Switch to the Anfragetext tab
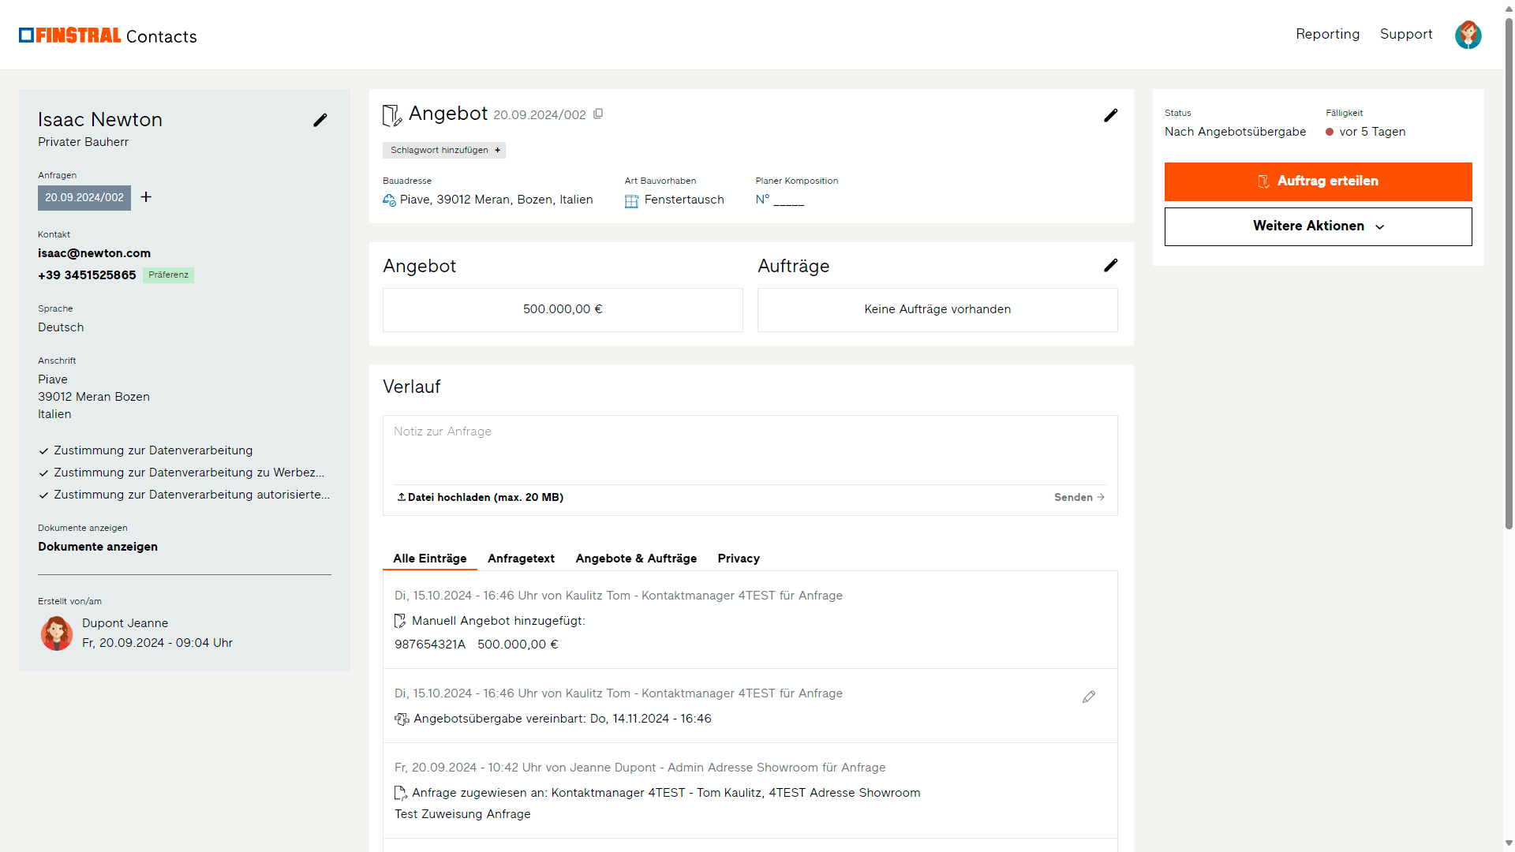This screenshot has width=1515, height=852. tap(521, 559)
